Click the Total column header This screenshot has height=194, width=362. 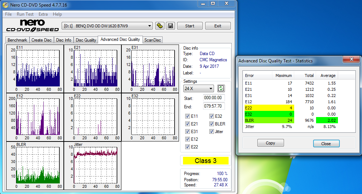(x=305, y=75)
